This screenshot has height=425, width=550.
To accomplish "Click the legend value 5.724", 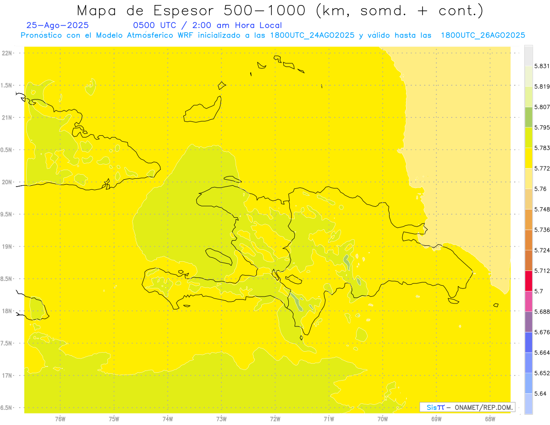I will pyautogui.click(x=542, y=250).
